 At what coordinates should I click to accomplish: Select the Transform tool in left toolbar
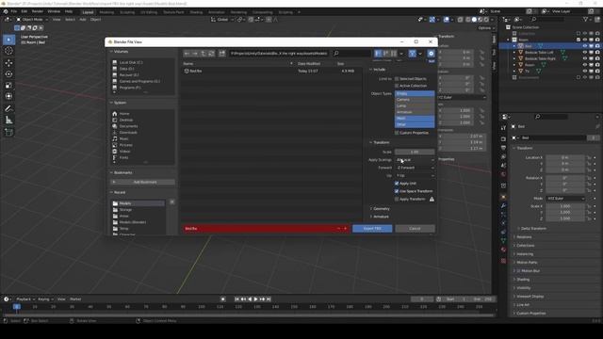pyautogui.click(x=8, y=96)
